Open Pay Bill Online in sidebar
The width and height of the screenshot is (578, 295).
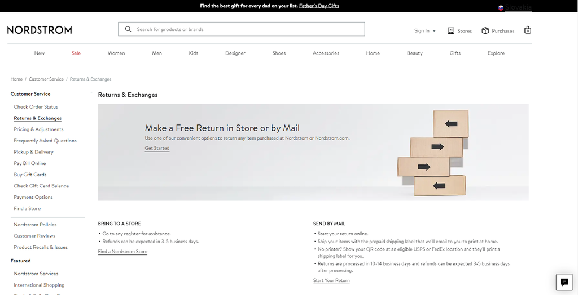pyautogui.click(x=30, y=163)
